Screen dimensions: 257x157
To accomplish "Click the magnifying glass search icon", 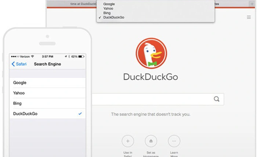I will click(217, 99).
